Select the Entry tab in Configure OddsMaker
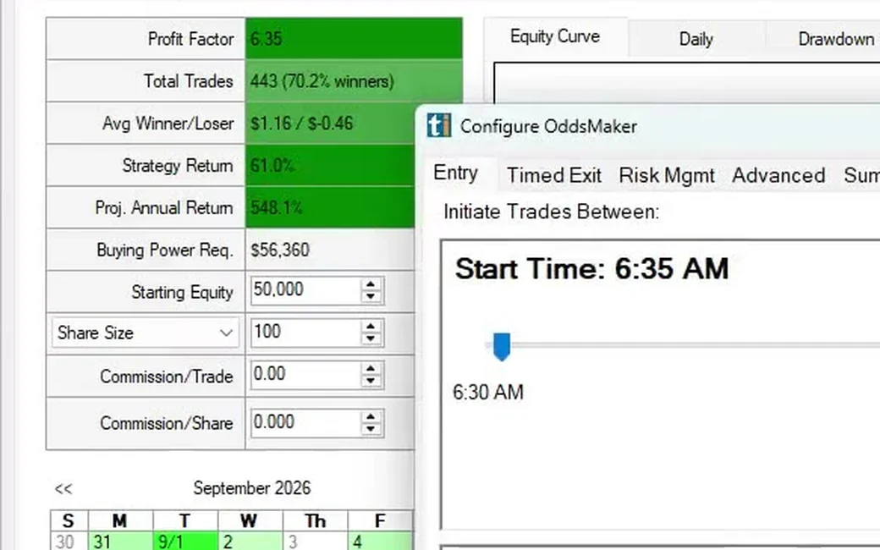 tap(456, 173)
